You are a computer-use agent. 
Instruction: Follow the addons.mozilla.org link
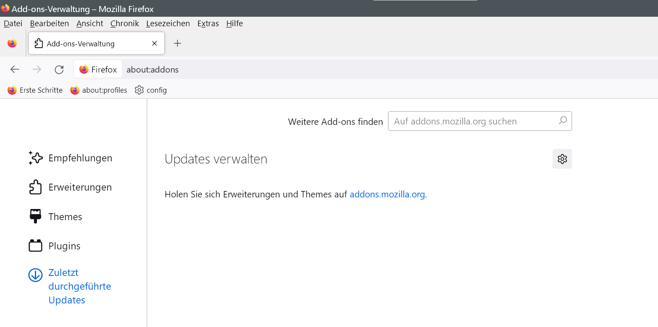(387, 194)
